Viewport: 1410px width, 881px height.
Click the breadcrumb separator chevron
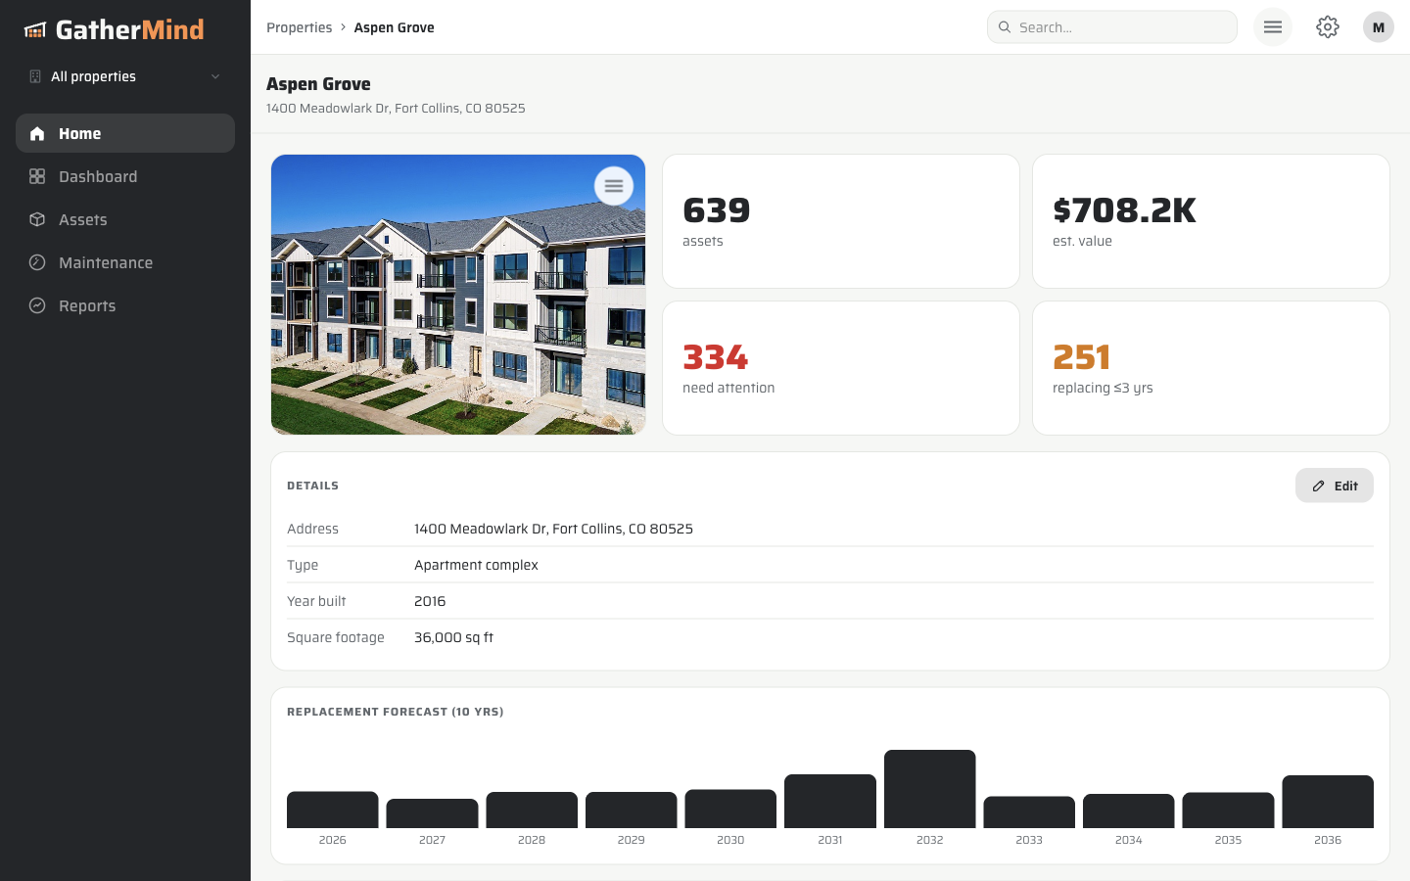tap(344, 27)
